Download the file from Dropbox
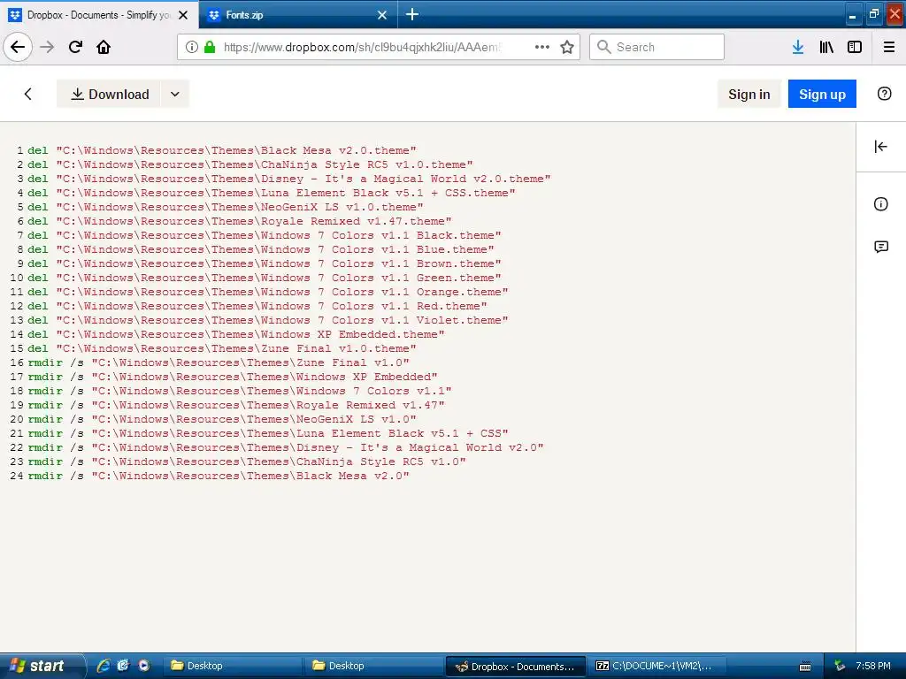The height and width of the screenshot is (679, 906). pos(109,94)
